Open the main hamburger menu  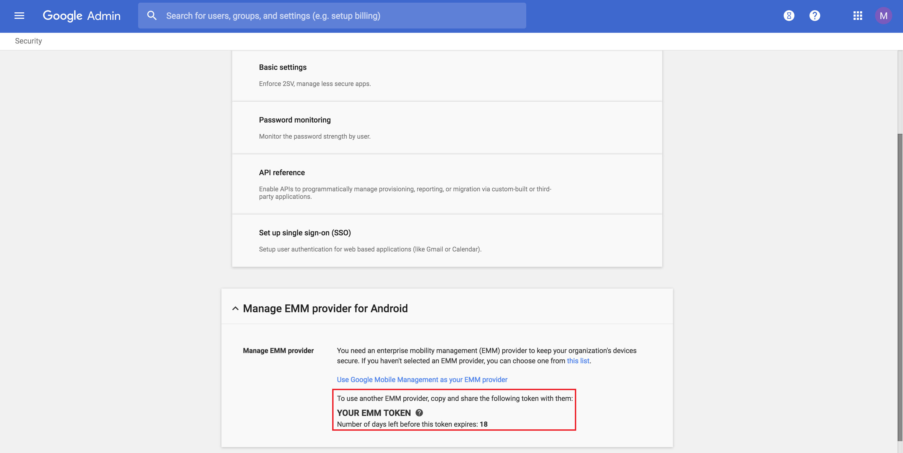(x=19, y=16)
